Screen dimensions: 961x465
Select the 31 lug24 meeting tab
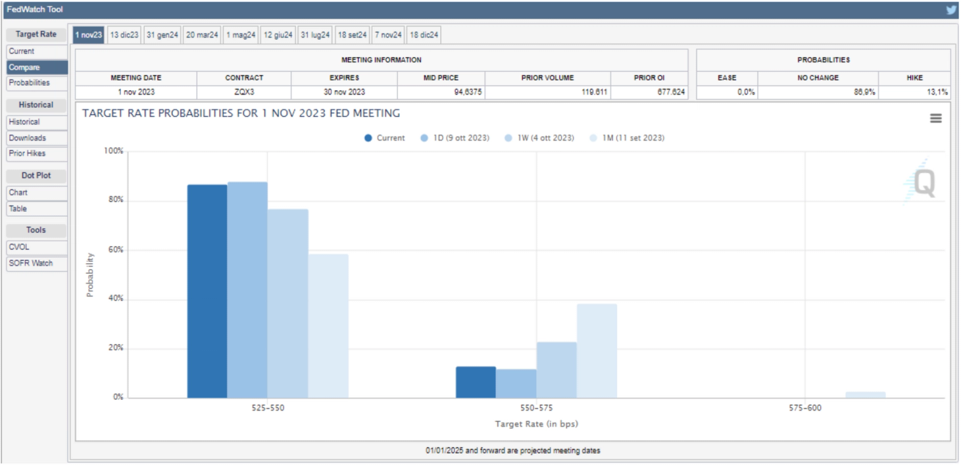click(315, 35)
